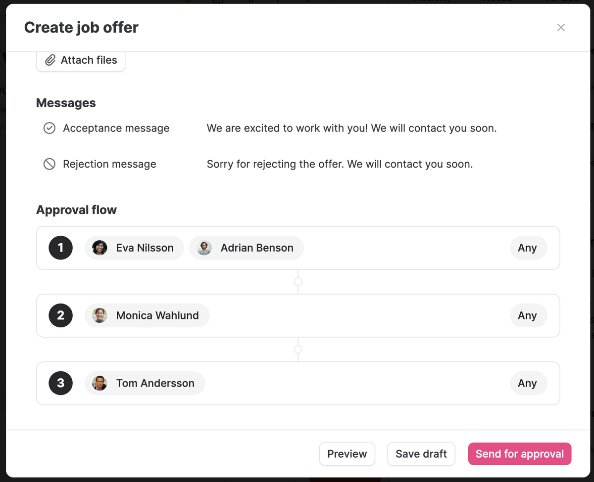
Task: Click the rejection message prohibited icon
Action: pos(49,164)
